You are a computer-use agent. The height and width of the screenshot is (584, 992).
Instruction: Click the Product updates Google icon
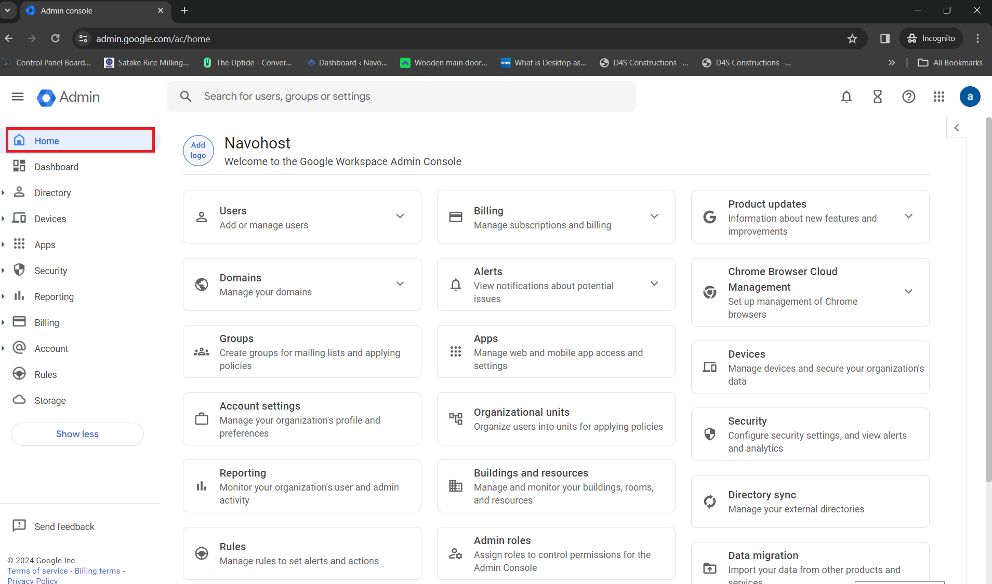coord(710,217)
